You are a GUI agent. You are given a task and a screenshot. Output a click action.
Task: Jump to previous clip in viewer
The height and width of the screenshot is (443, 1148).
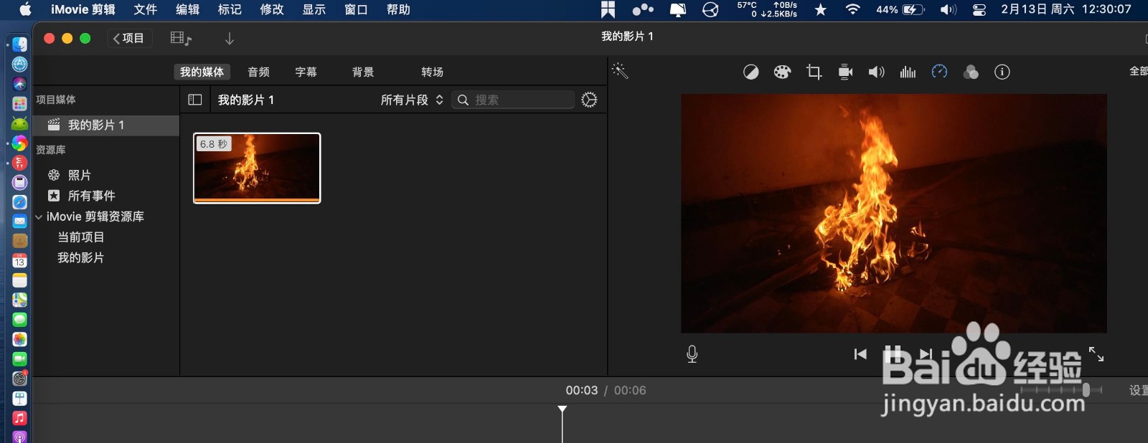[860, 354]
